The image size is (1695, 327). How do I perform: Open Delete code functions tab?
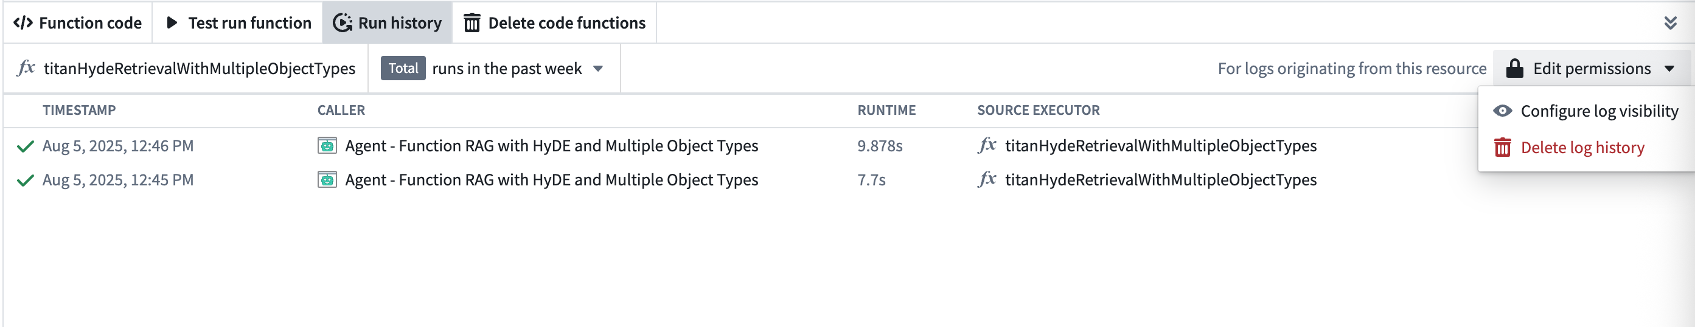pyautogui.click(x=554, y=23)
